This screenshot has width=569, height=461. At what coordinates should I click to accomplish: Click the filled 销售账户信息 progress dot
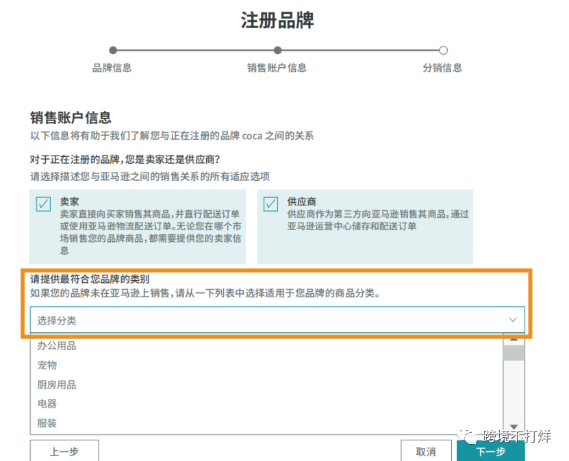[277, 50]
